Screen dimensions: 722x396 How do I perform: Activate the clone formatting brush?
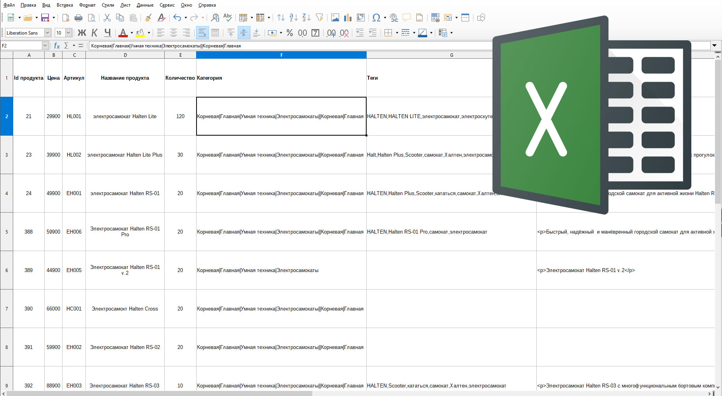[x=148, y=17]
